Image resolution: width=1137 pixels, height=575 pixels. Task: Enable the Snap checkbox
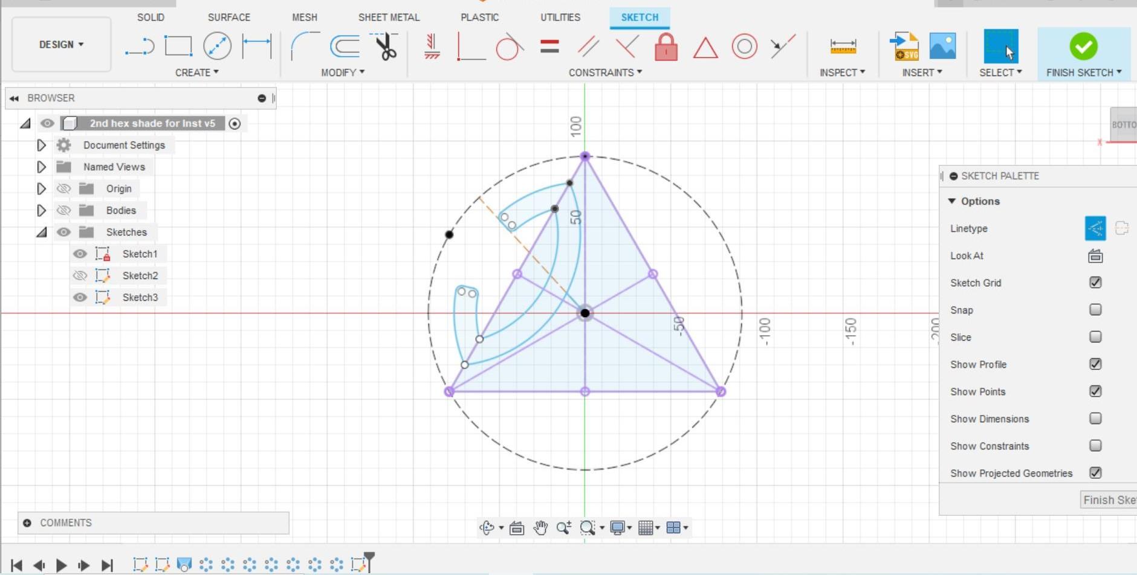click(x=1095, y=310)
